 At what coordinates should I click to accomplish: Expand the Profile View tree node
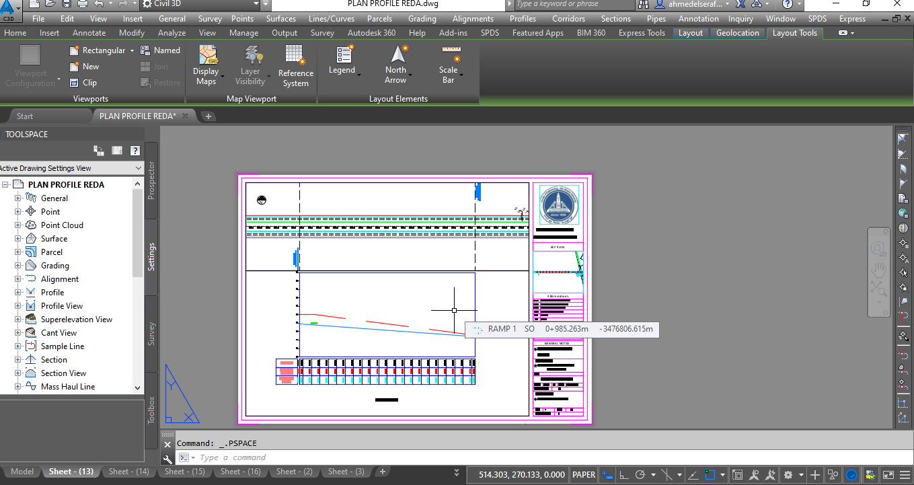point(18,306)
